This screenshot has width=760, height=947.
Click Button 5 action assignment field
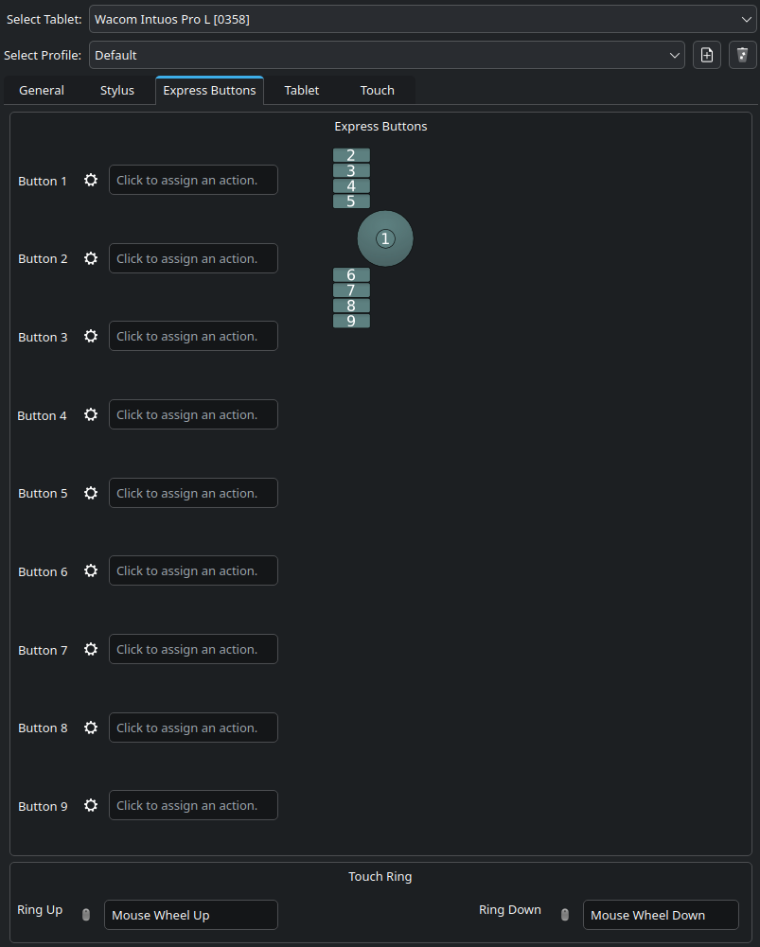pos(193,493)
